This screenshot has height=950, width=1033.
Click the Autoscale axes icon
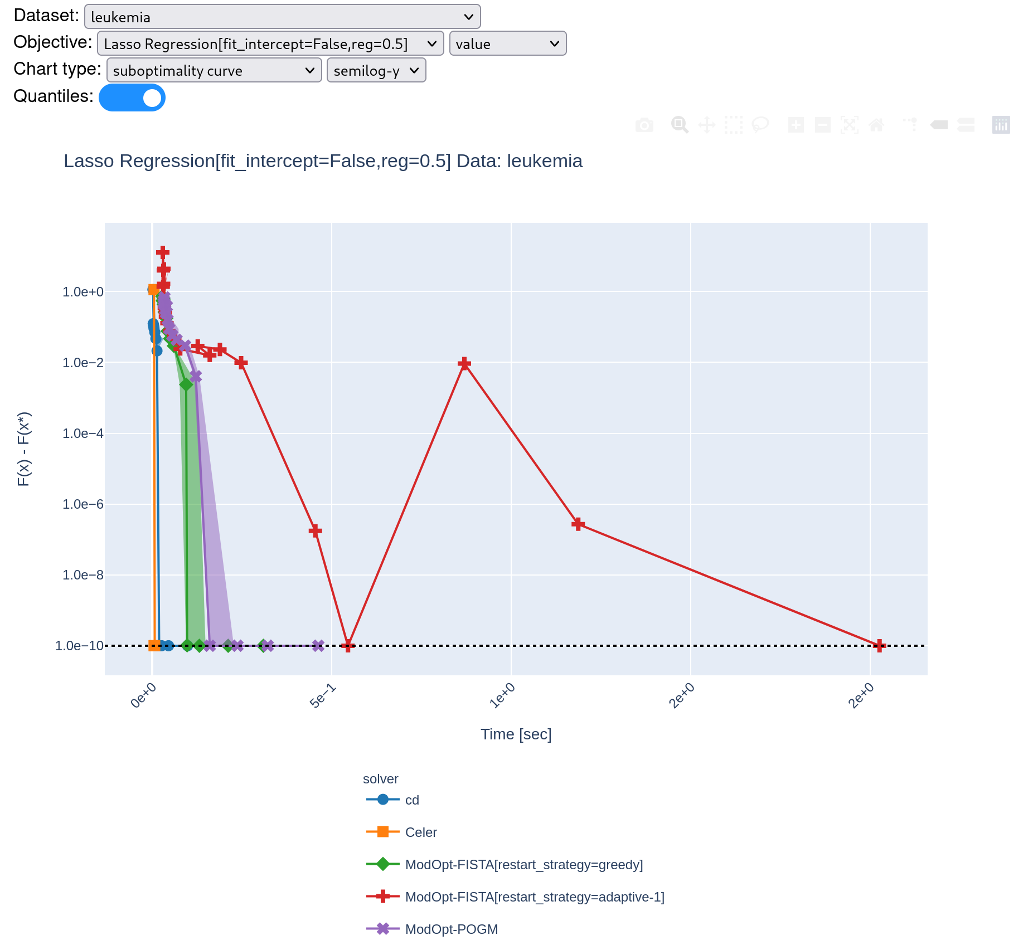click(x=849, y=125)
